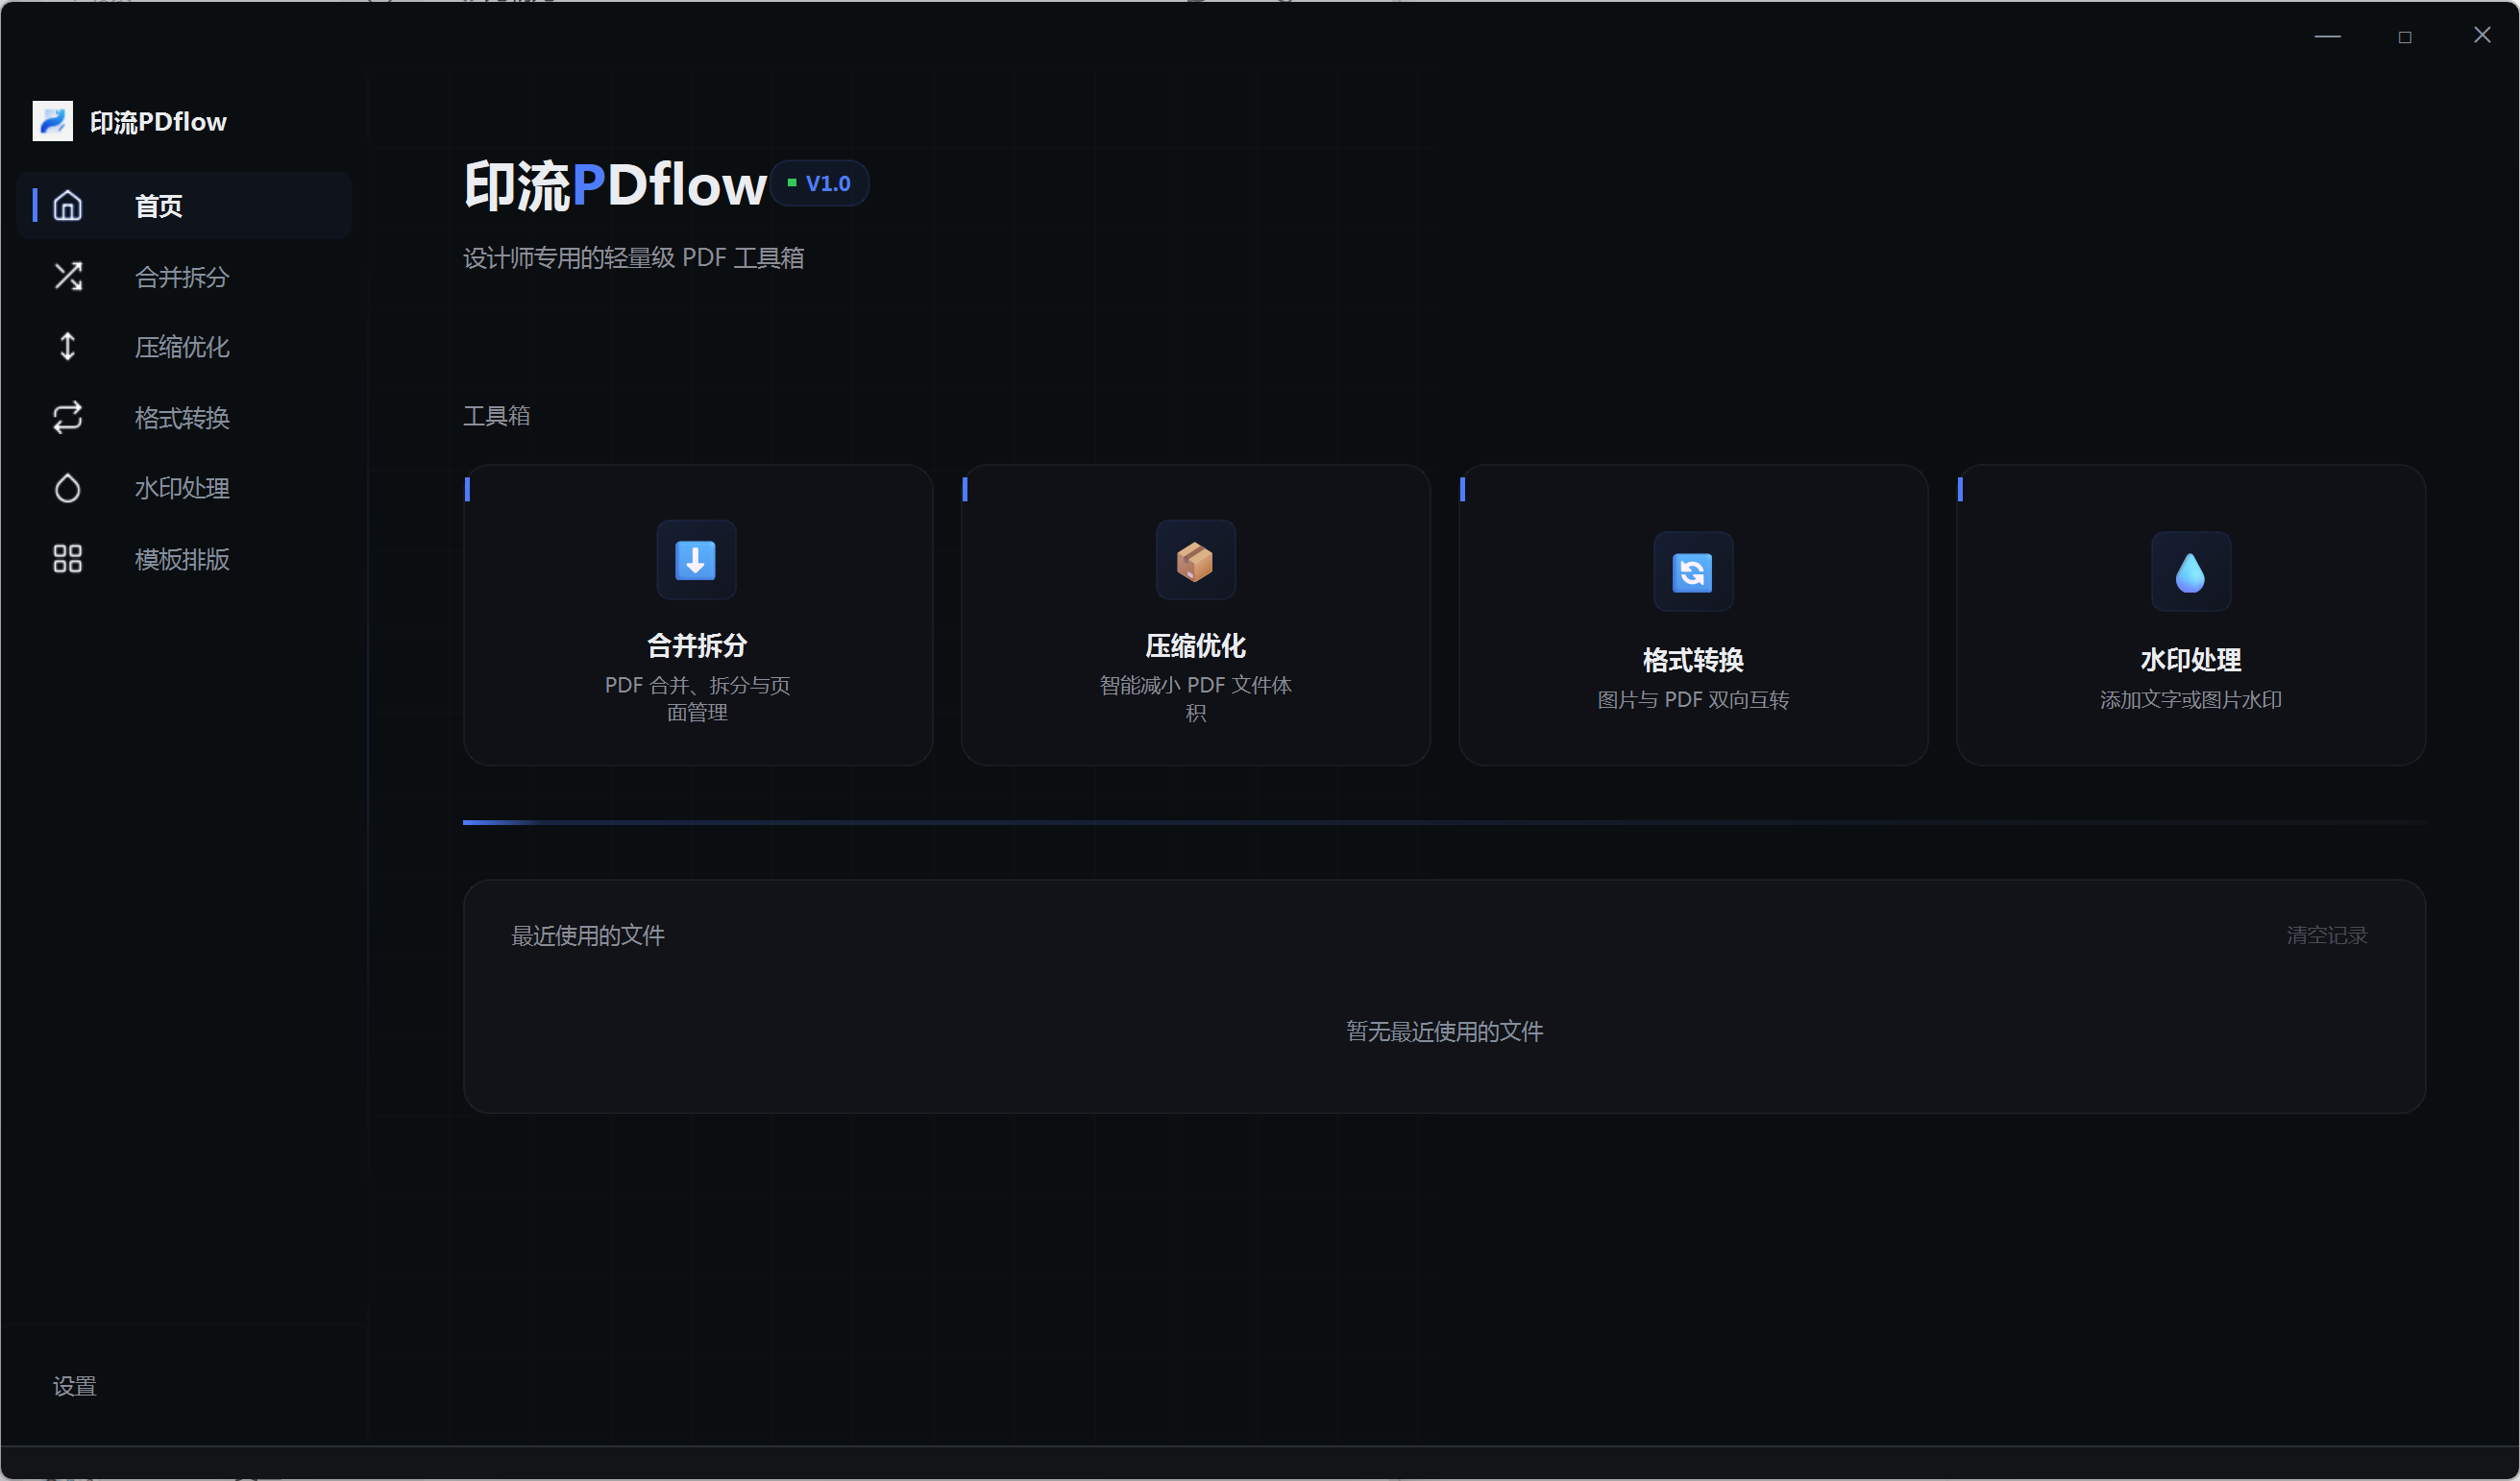
Task: Click the sync icon on 格式转换 card
Action: (x=1692, y=572)
